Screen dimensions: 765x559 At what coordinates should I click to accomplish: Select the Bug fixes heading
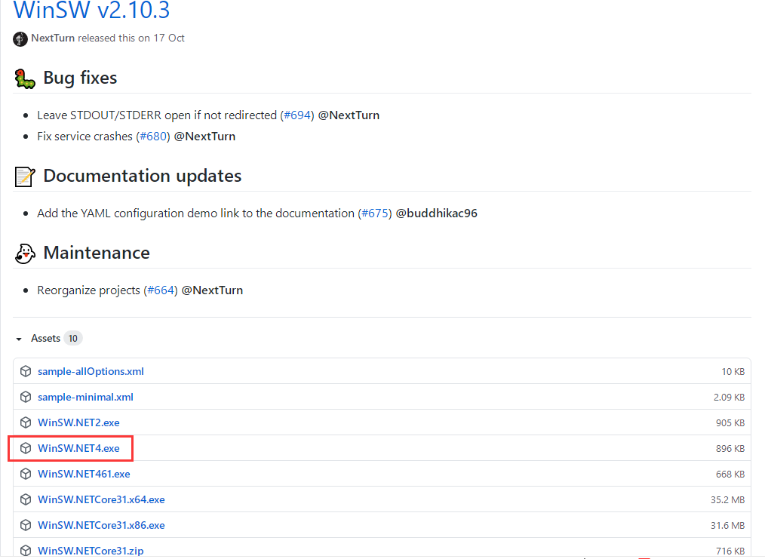pyautogui.click(x=81, y=78)
